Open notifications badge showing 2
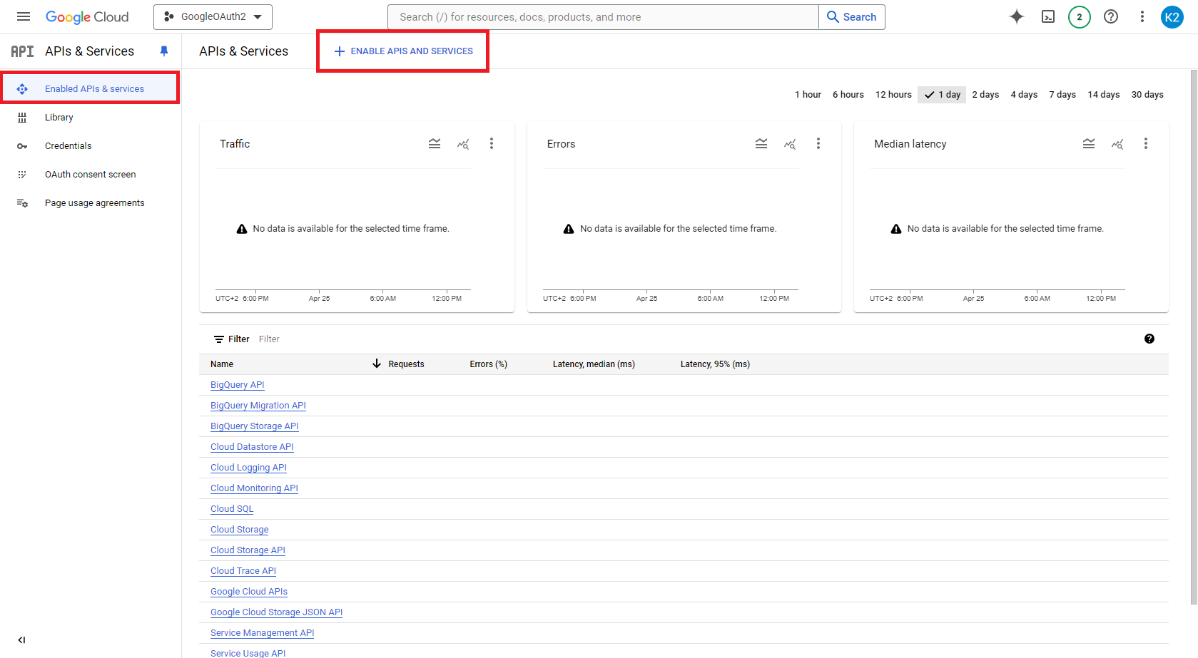Image resolution: width=1198 pixels, height=658 pixels. coord(1079,17)
